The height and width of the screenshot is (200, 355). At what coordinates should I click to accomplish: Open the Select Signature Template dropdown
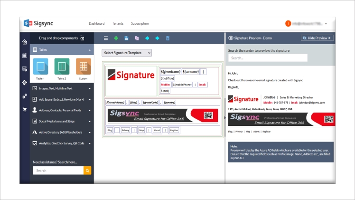click(127, 53)
